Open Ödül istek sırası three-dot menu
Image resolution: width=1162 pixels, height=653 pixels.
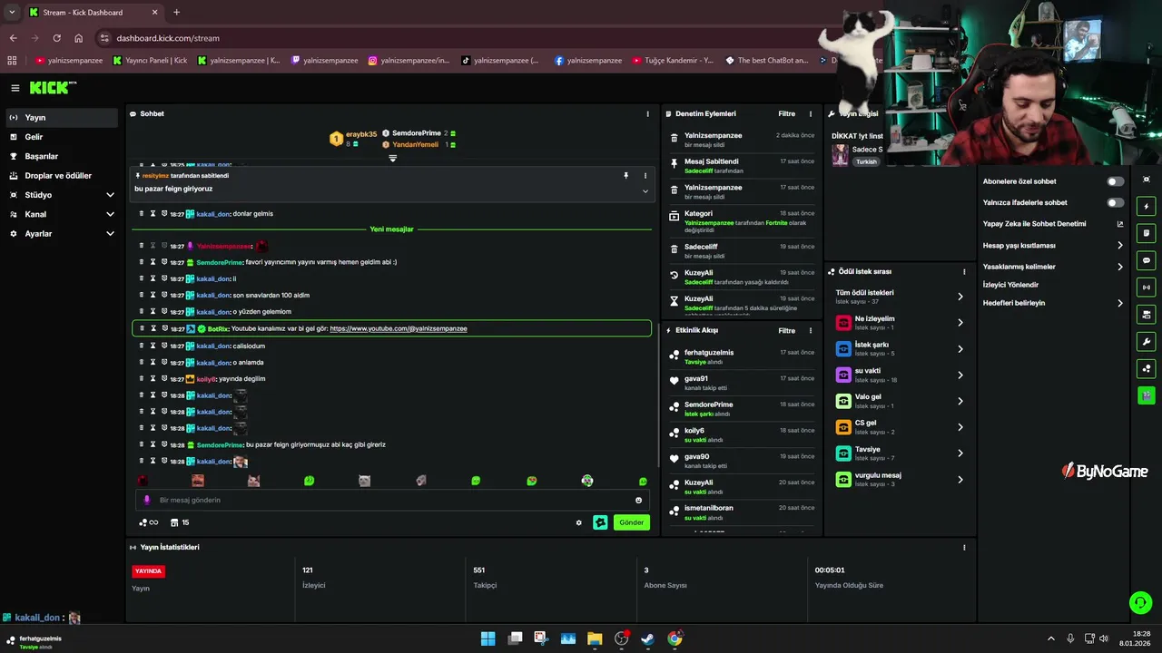pyautogui.click(x=964, y=271)
